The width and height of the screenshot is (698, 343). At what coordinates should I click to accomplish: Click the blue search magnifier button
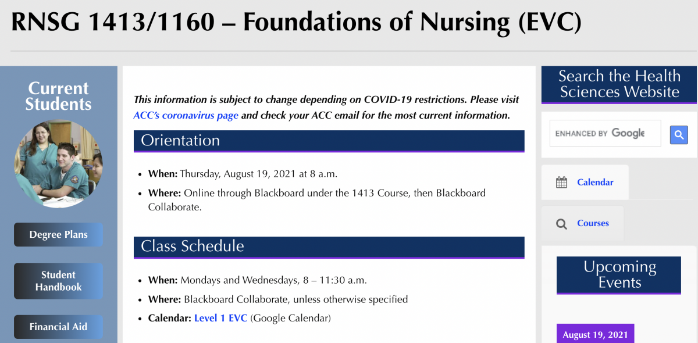(679, 135)
